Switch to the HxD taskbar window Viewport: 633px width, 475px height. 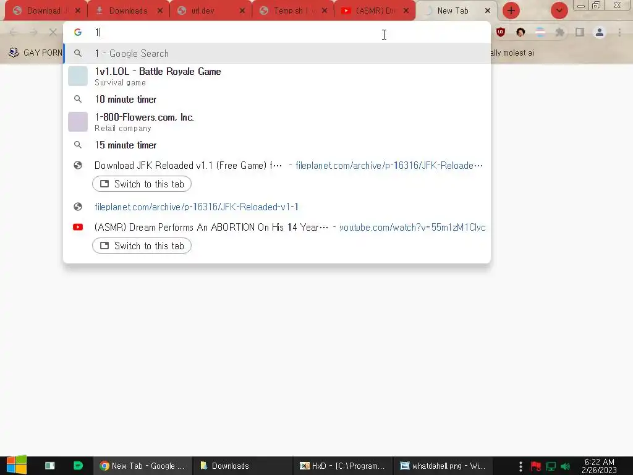tap(341, 466)
